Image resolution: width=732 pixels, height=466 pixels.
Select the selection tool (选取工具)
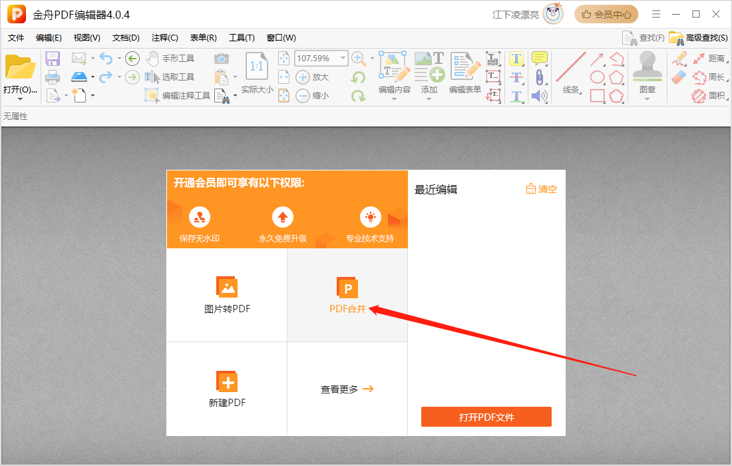[x=170, y=77]
